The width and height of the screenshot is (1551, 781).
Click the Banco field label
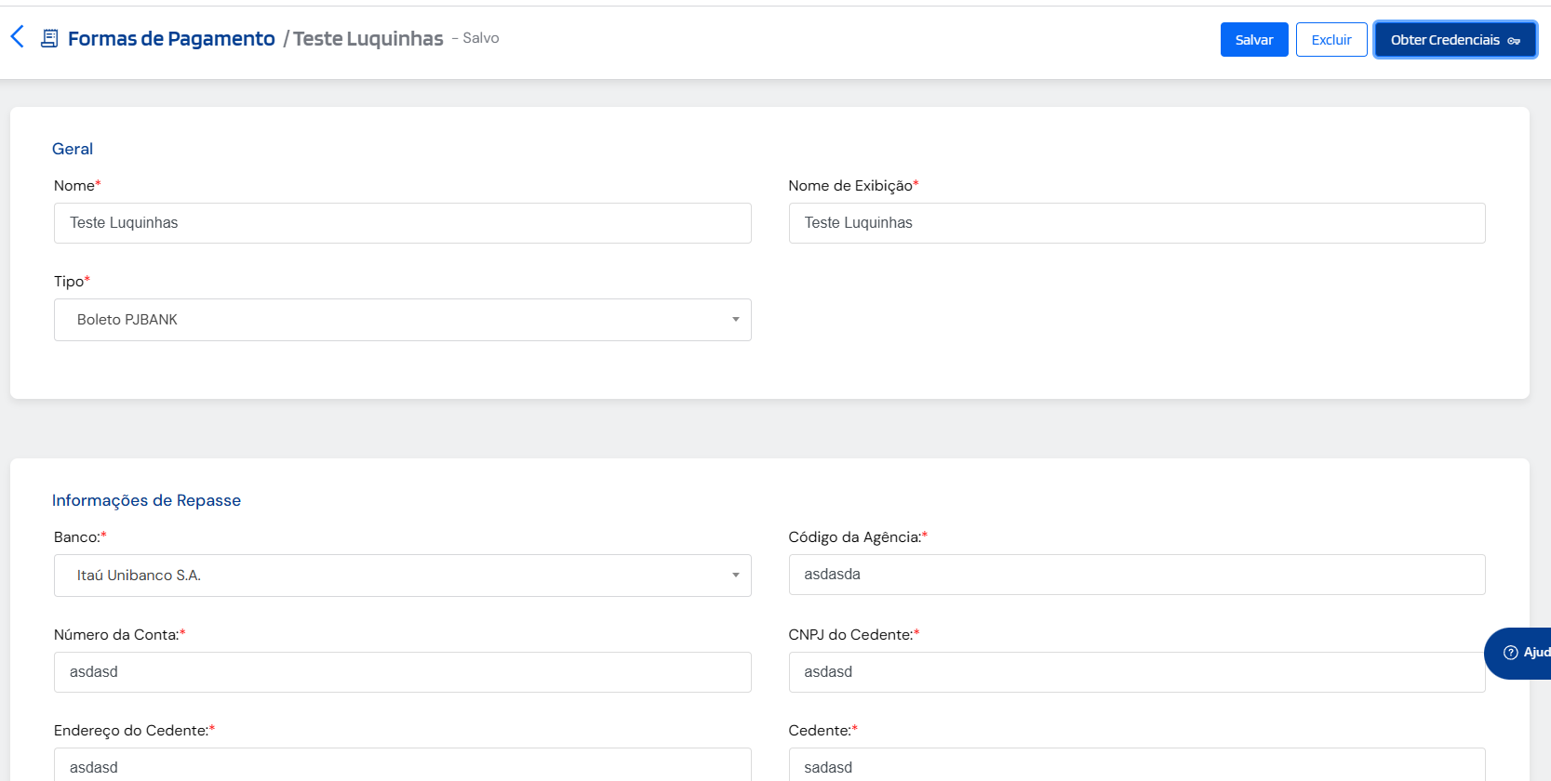80,536
